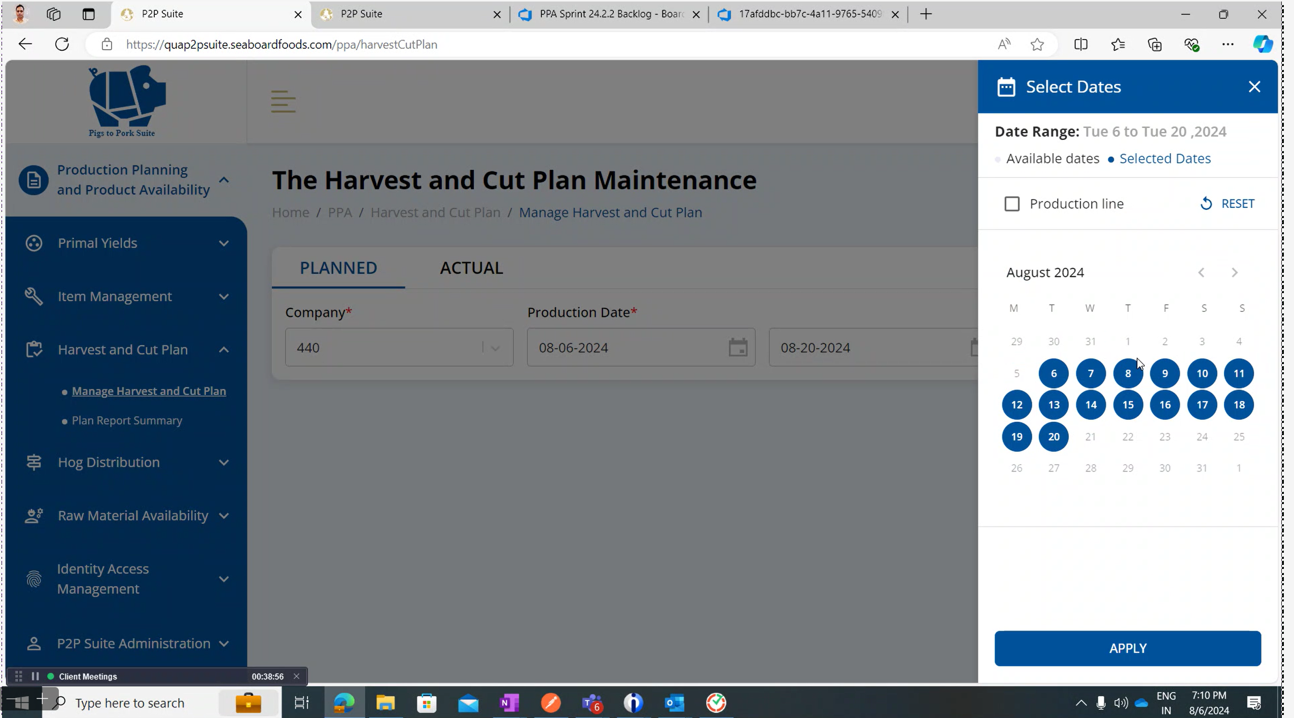Collapse Harvest and Cut Plan section
The width and height of the screenshot is (1294, 718).
224,350
